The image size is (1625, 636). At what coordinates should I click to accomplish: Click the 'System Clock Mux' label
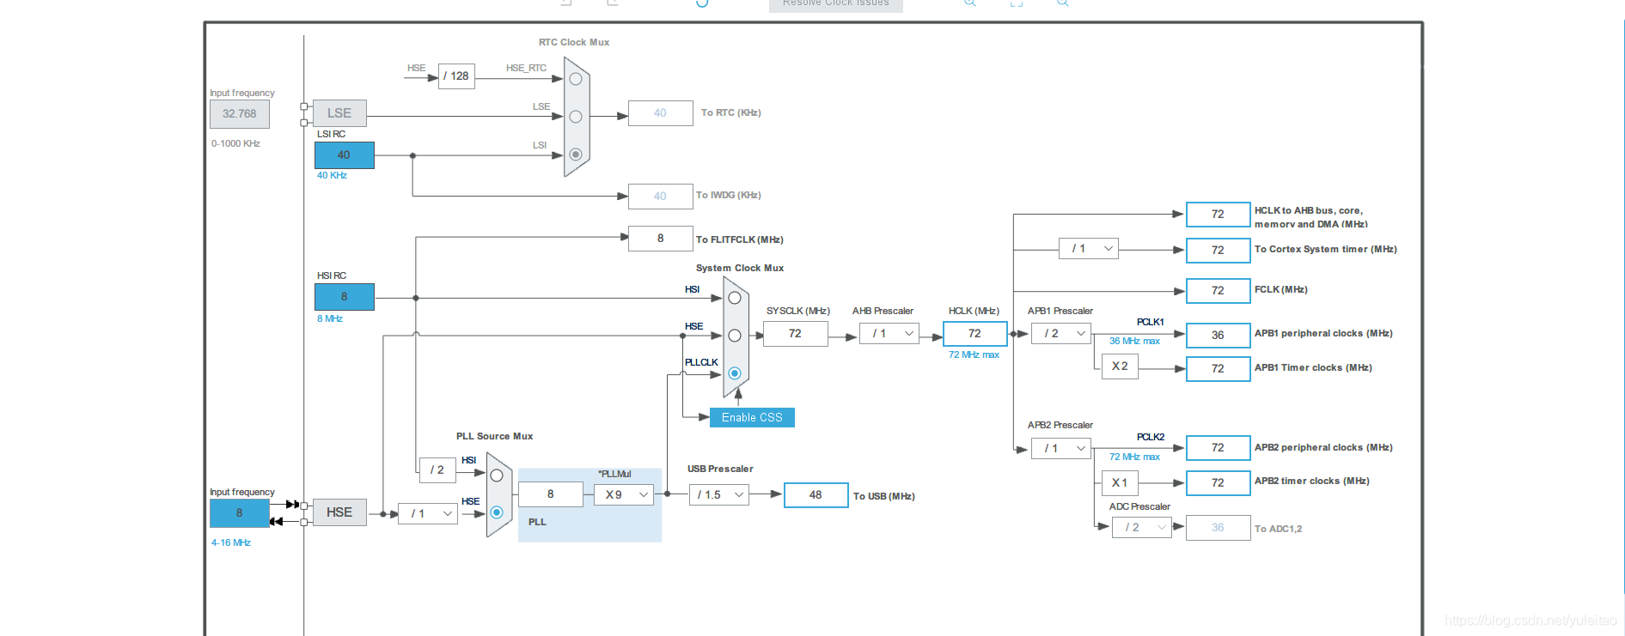(740, 268)
